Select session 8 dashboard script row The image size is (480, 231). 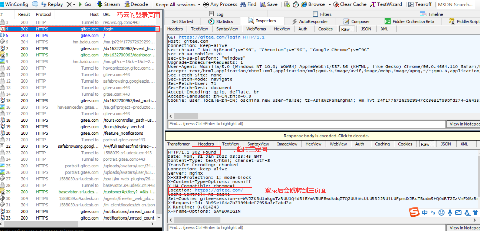(78, 55)
